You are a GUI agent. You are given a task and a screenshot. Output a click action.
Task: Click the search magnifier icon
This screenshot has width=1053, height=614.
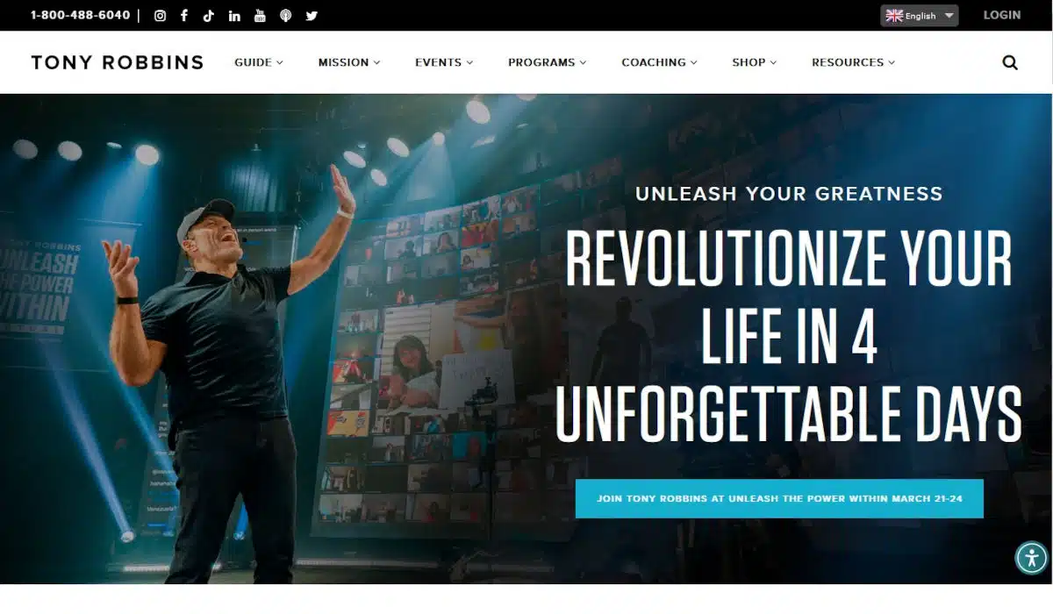(1010, 62)
